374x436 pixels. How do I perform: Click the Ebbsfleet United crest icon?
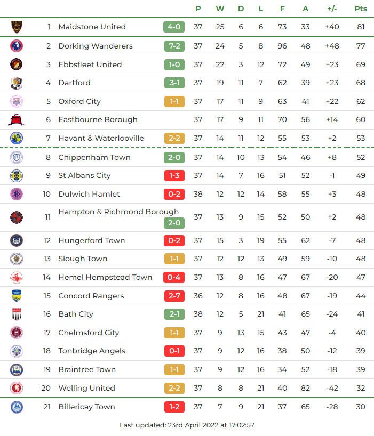(17, 64)
